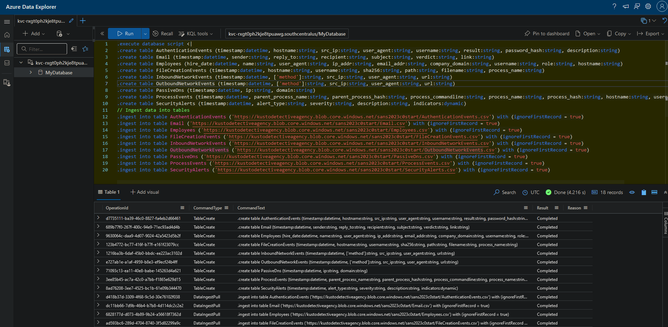The image size is (668, 327).
Task: Toggle the eye icon to hide empty columns
Action: 632,192
